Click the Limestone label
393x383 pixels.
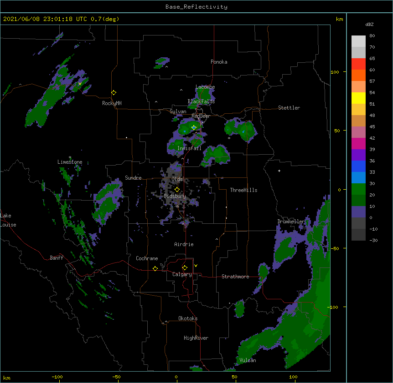pyautogui.click(x=70, y=162)
